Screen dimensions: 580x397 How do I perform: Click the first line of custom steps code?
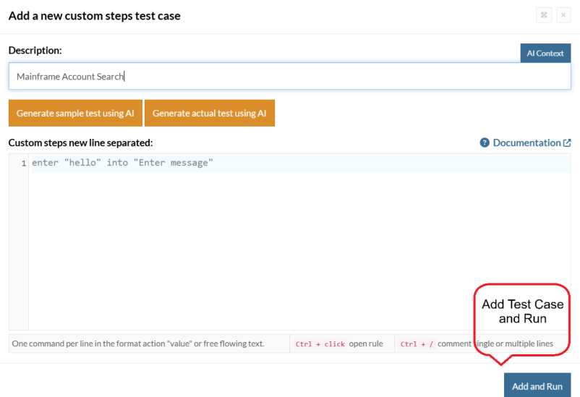123,163
